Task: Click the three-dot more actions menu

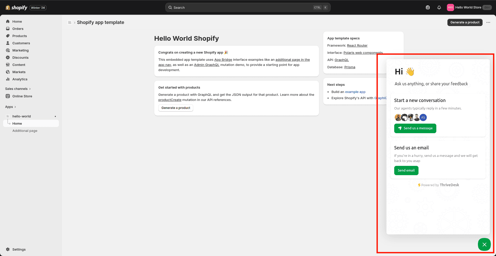Action: (x=488, y=22)
